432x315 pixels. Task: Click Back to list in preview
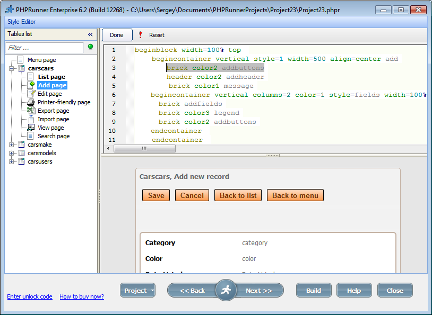click(238, 195)
